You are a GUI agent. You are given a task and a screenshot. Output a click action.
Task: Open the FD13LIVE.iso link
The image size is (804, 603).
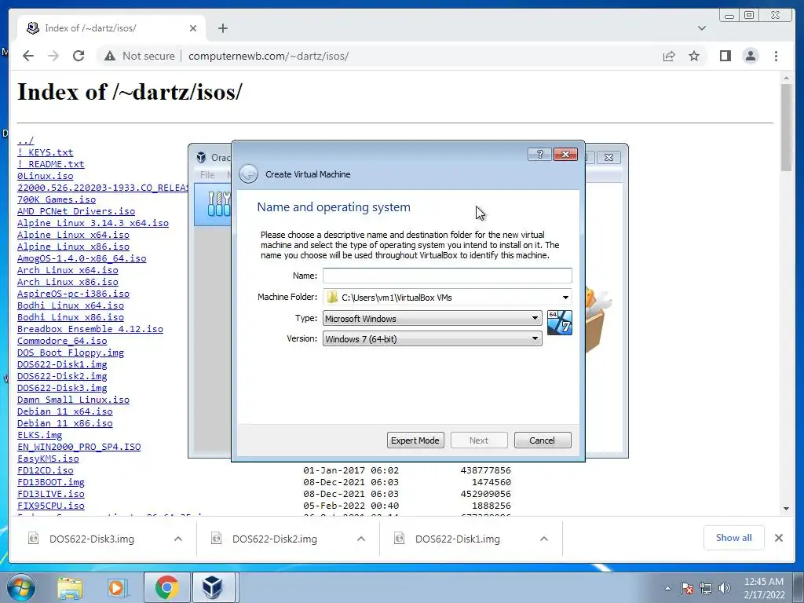[x=51, y=495]
